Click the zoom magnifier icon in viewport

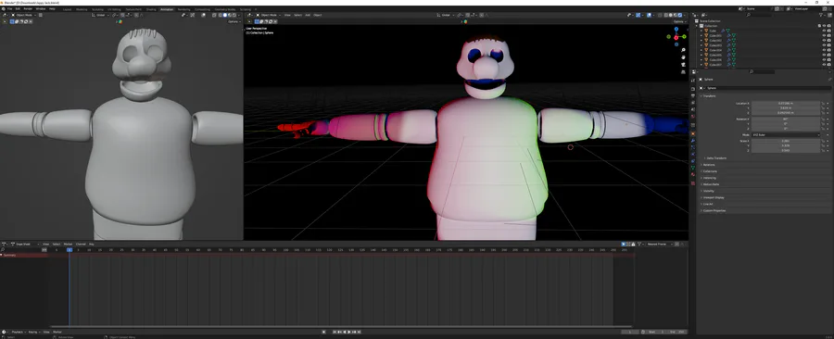(x=684, y=49)
